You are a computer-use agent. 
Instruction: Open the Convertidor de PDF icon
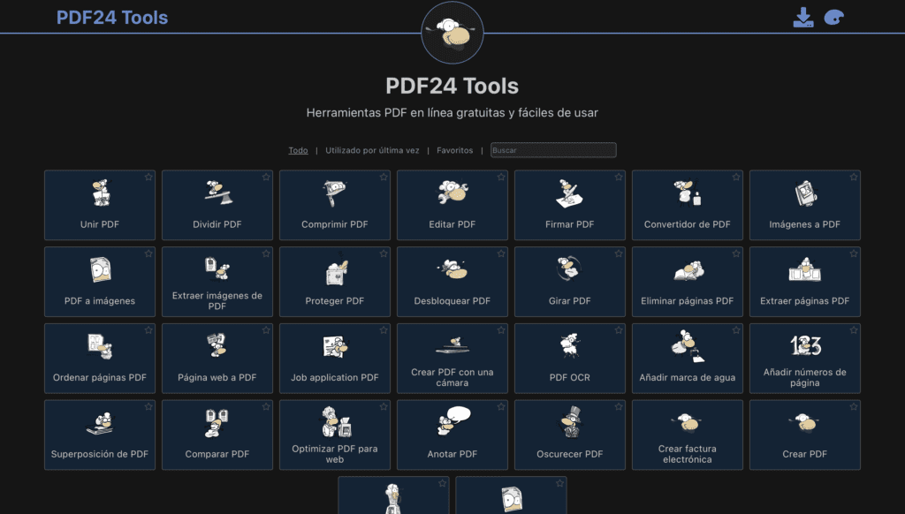(687, 193)
